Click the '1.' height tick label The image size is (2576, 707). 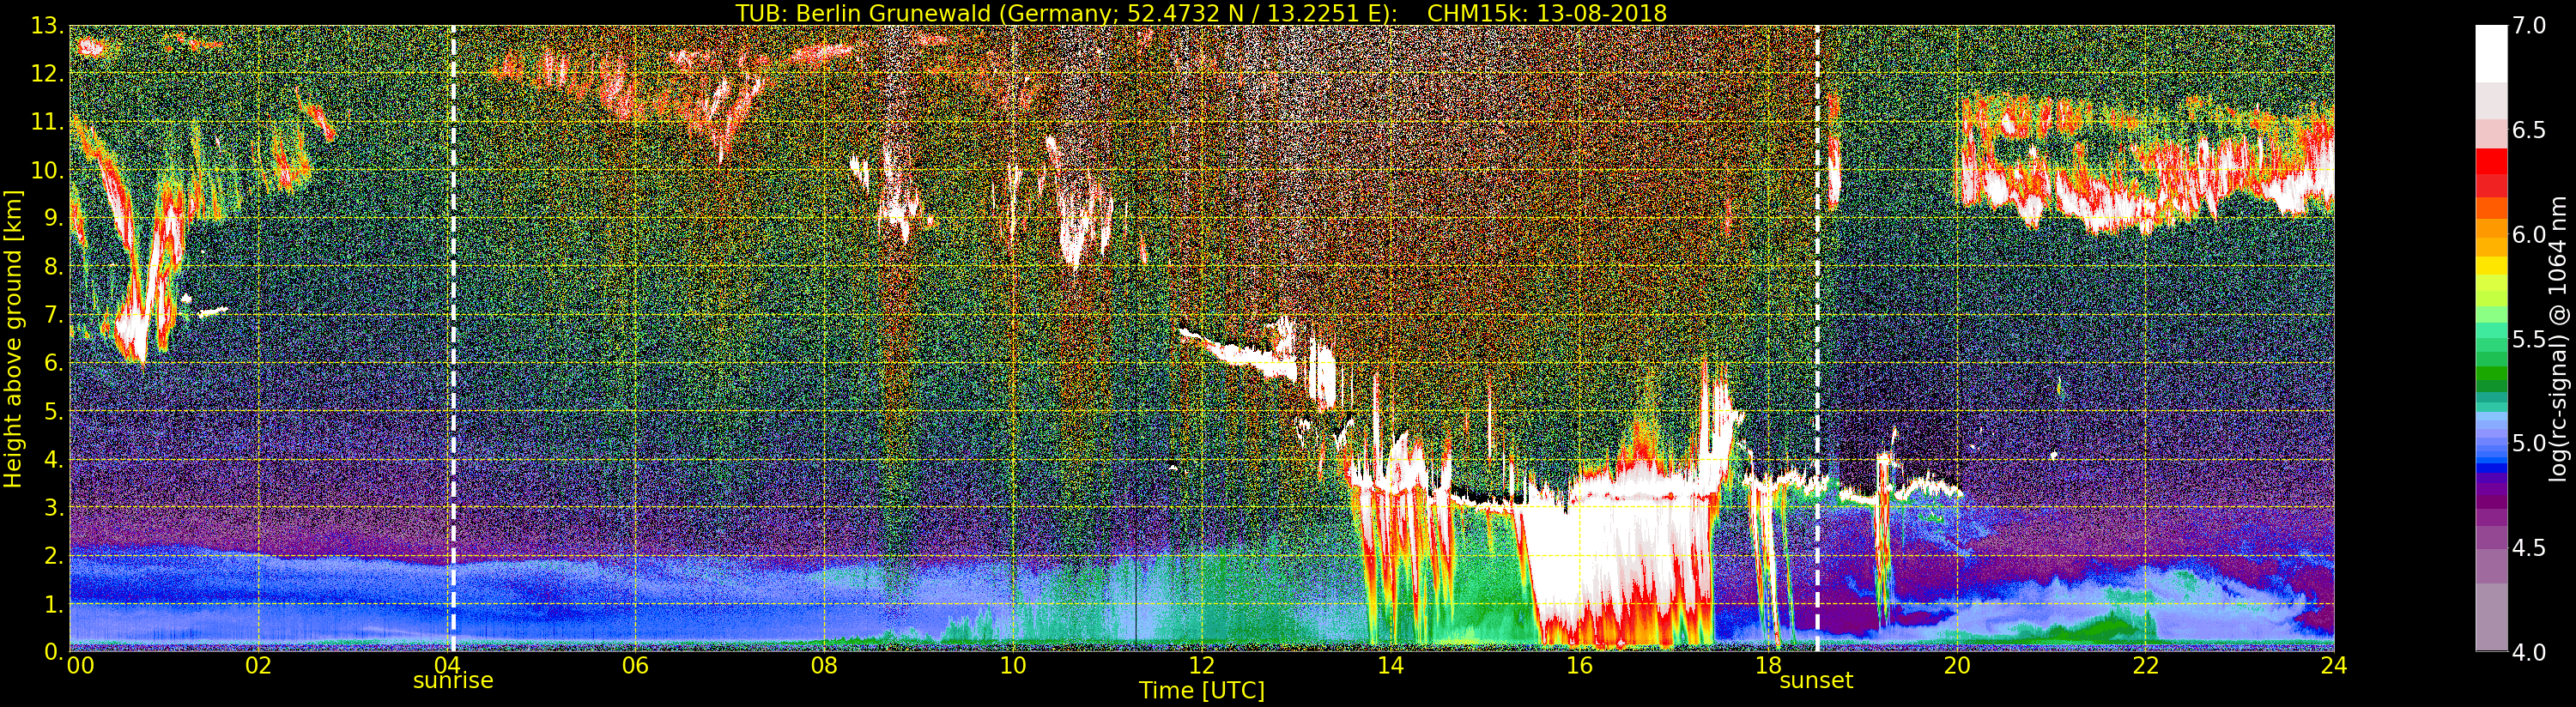pos(53,604)
